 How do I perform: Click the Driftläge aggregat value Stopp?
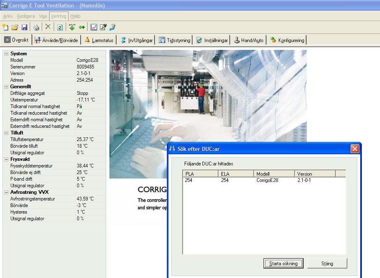pyautogui.click(x=82, y=93)
